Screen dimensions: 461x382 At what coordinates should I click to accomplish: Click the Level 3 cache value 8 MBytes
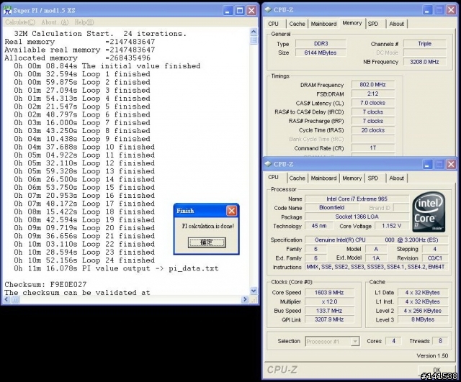pyautogui.click(x=423, y=319)
